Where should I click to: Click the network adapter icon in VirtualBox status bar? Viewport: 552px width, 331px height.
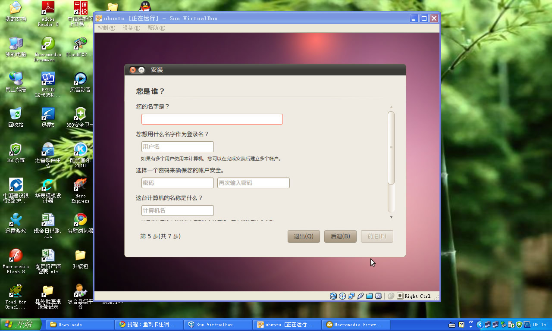coord(351,296)
